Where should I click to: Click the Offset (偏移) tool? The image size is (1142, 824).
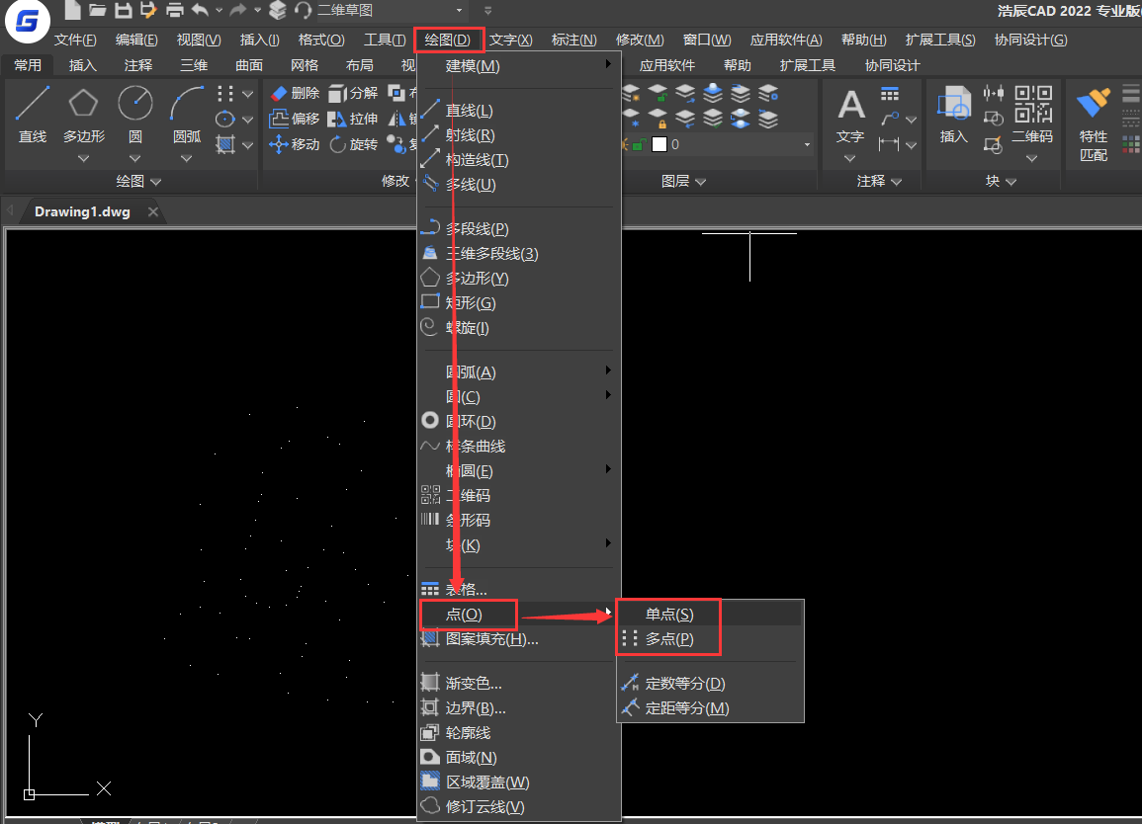point(295,119)
